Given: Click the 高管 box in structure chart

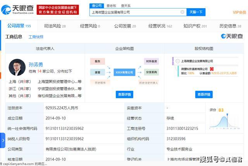Looking at the screenshot, I should coord(98,72).
